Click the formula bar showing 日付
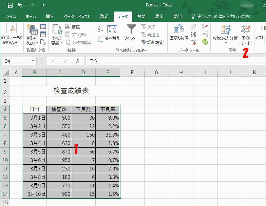The width and height of the screenshot is (266, 206). click(176, 61)
